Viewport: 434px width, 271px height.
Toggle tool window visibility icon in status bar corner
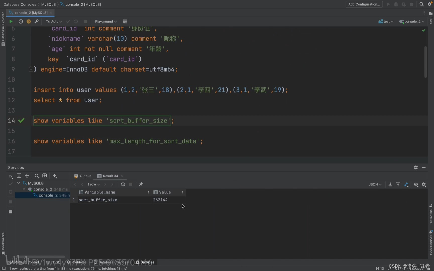coord(4,268)
